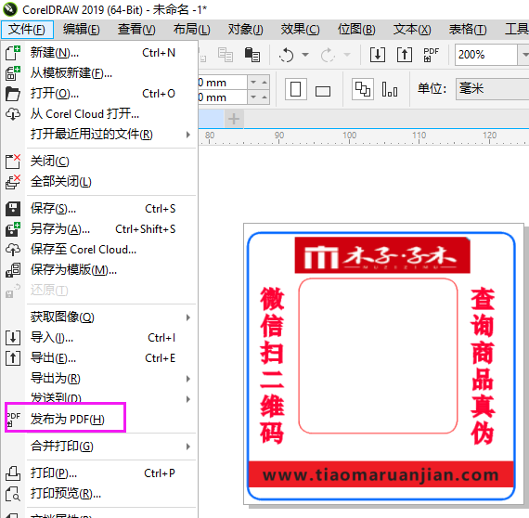
Task: Click the page height mm input field
Action: coord(223,97)
